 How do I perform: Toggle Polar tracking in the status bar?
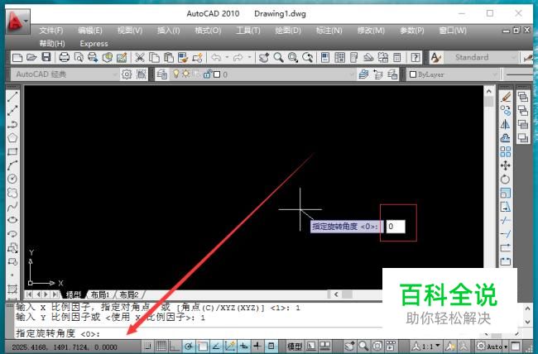(189, 347)
